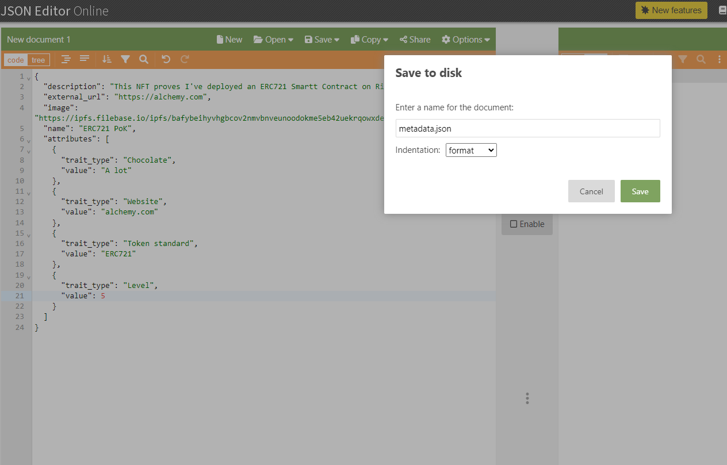Click the New document 1 title
The image size is (727, 465).
(x=39, y=40)
